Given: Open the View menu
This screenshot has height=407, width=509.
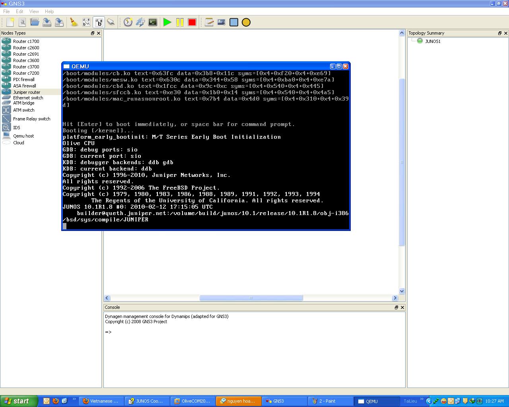Looking at the screenshot, I should (34, 12).
